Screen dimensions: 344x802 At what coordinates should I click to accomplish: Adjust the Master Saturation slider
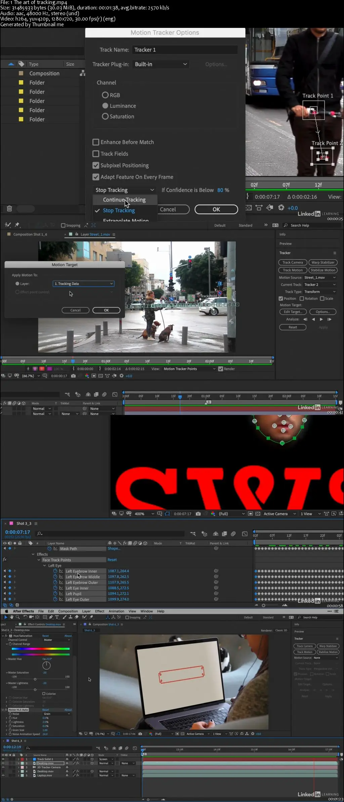point(35,679)
